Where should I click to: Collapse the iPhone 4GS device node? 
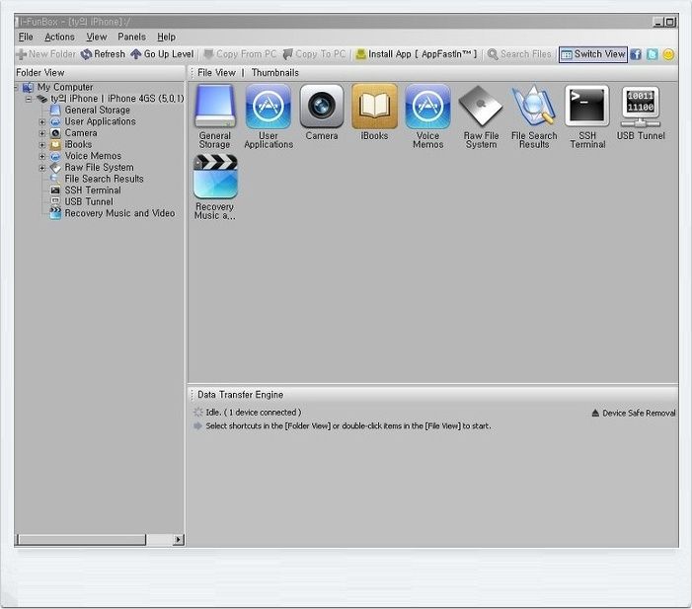coord(29,99)
